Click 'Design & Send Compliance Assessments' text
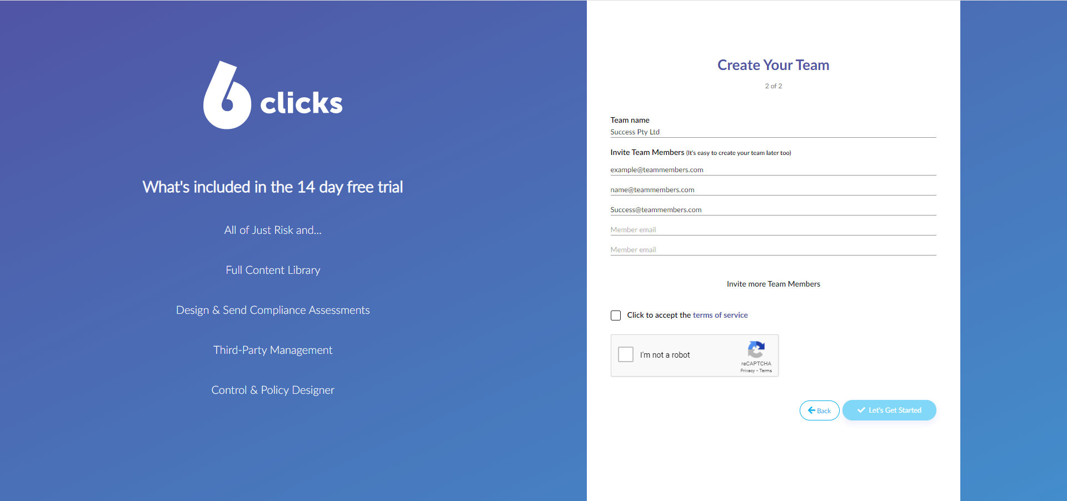The height and width of the screenshot is (501, 1067). [x=273, y=310]
